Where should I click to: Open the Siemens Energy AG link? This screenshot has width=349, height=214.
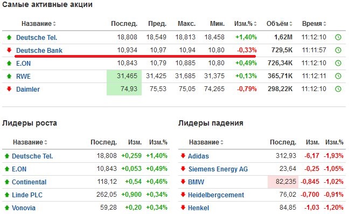tap(218, 169)
